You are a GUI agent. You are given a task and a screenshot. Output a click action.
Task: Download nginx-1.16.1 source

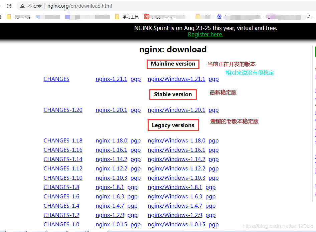coord(112,150)
